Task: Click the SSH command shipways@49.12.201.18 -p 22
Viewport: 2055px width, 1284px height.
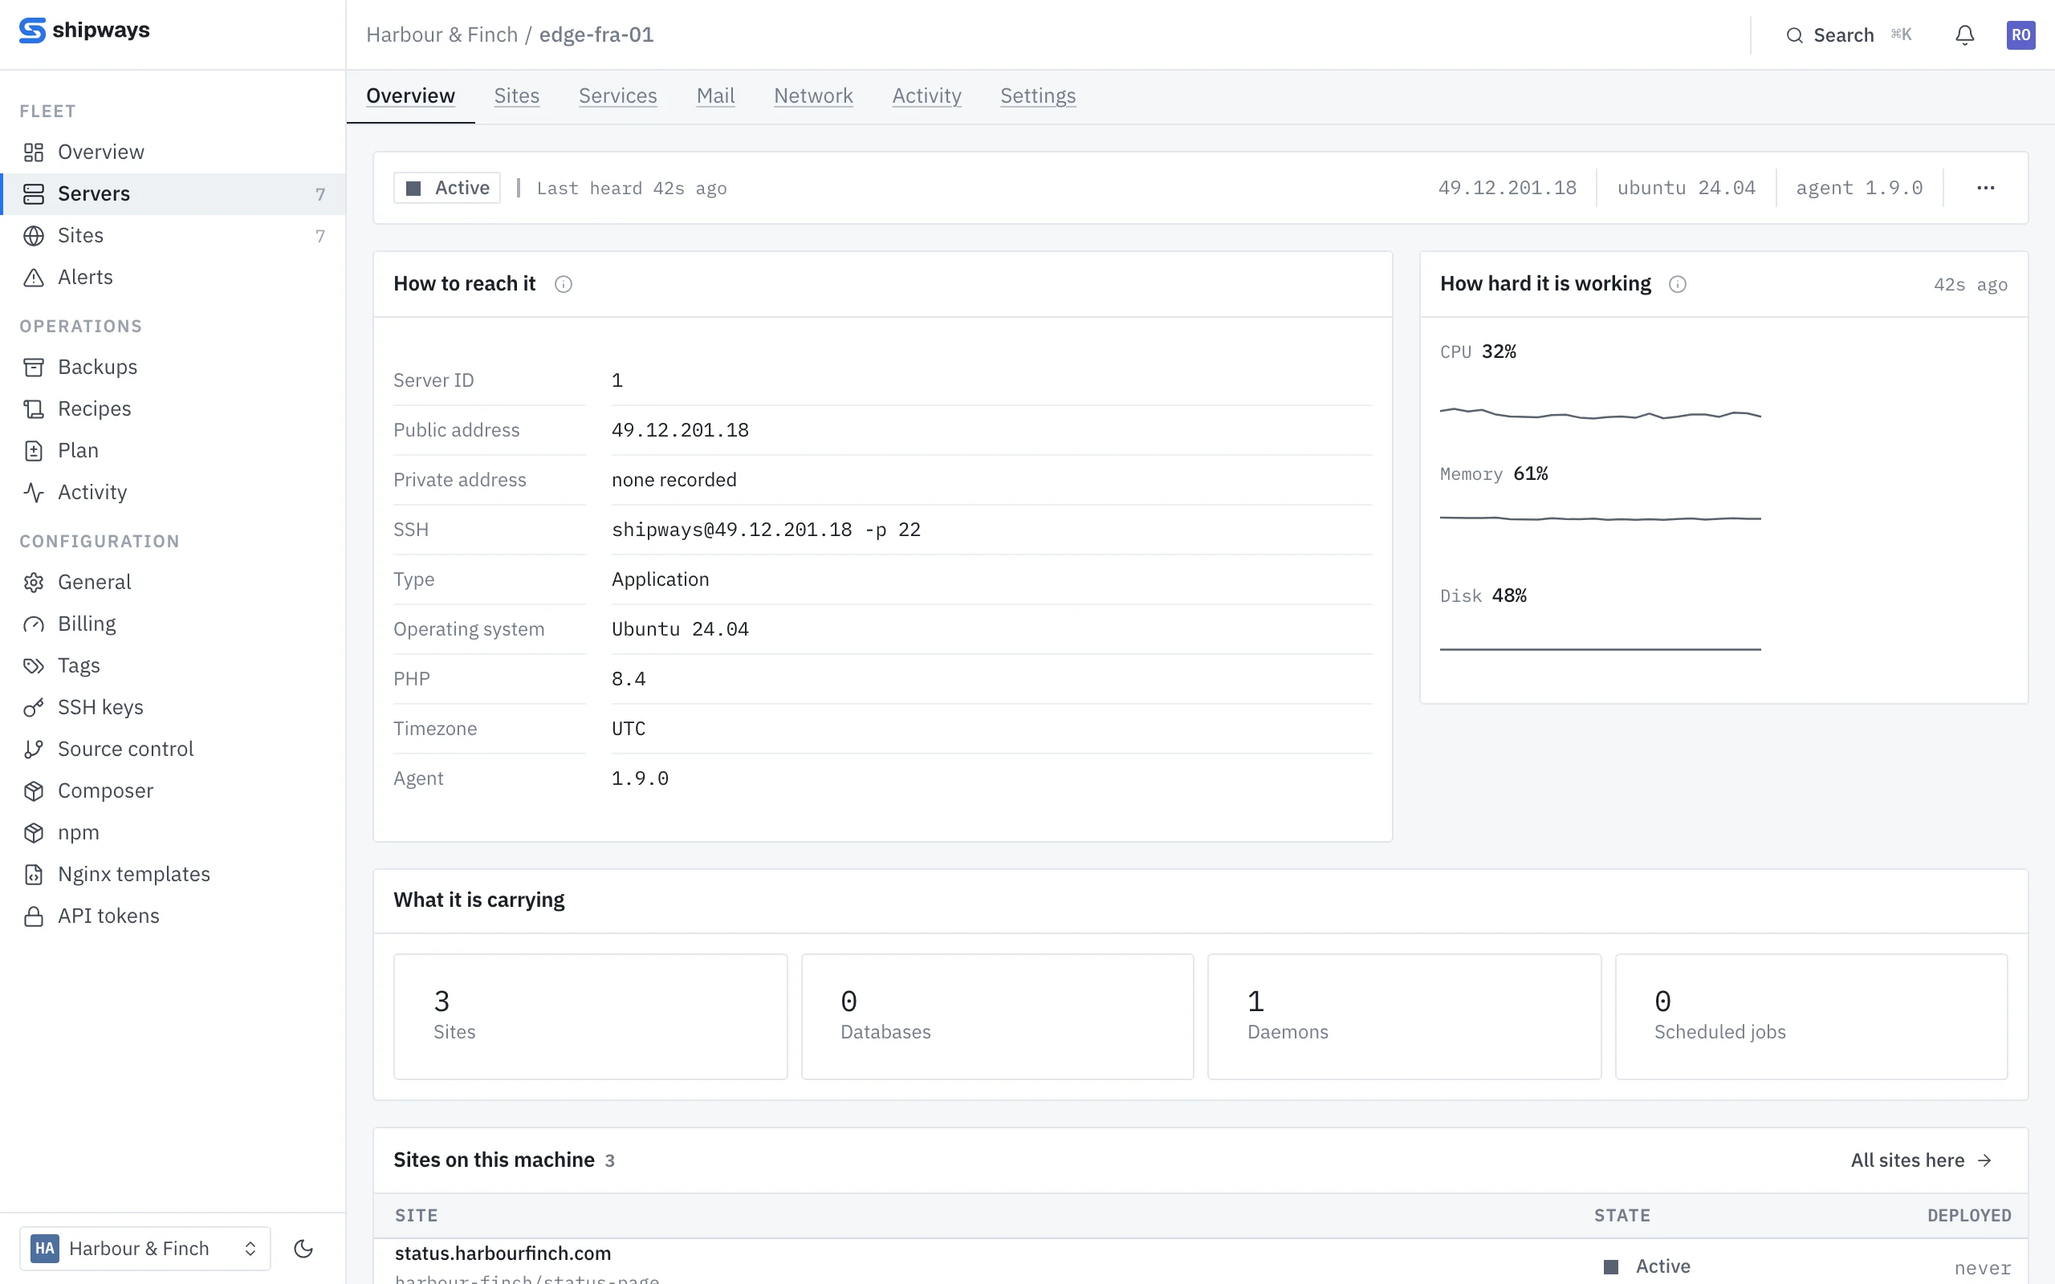Action: click(x=766, y=530)
